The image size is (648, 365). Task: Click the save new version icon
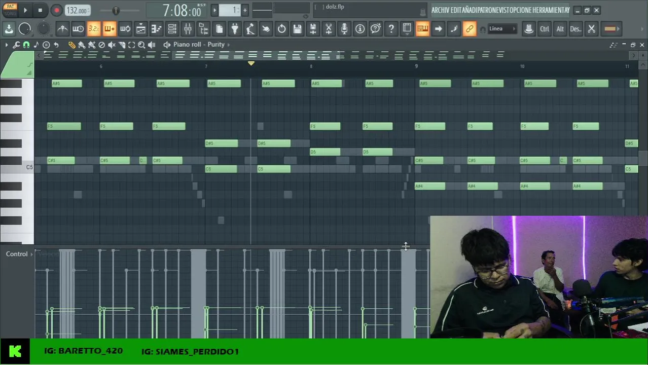pyautogui.click(x=313, y=29)
